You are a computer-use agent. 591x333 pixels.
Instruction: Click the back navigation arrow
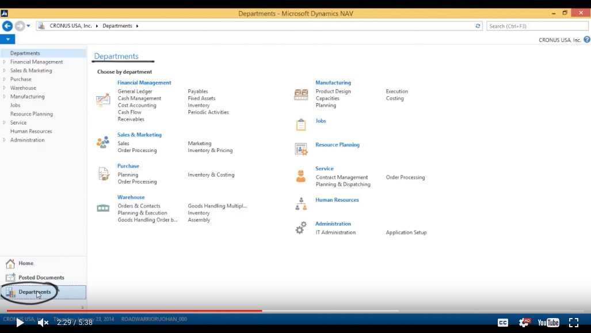(x=7, y=26)
